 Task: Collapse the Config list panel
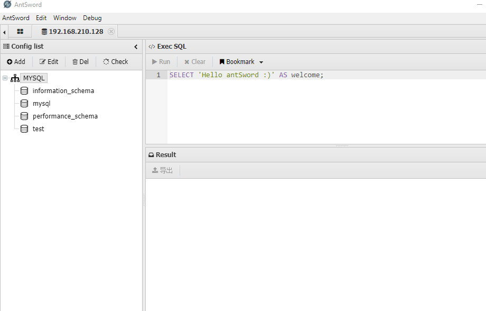point(136,47)
